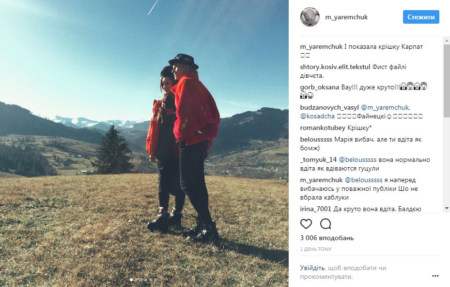The height and width of the screenshot is (287, 450).
Task: Click the Увійдіть login link
Action: point(312,268)
